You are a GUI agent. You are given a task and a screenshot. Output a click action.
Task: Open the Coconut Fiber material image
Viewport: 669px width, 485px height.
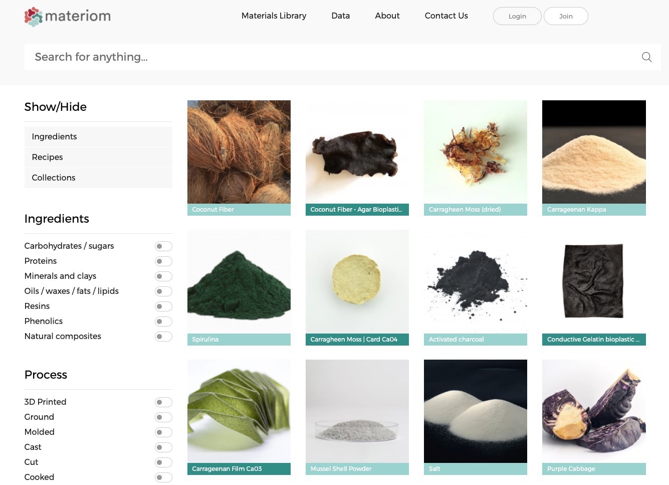pyautogui.click(x=239, y=152)
